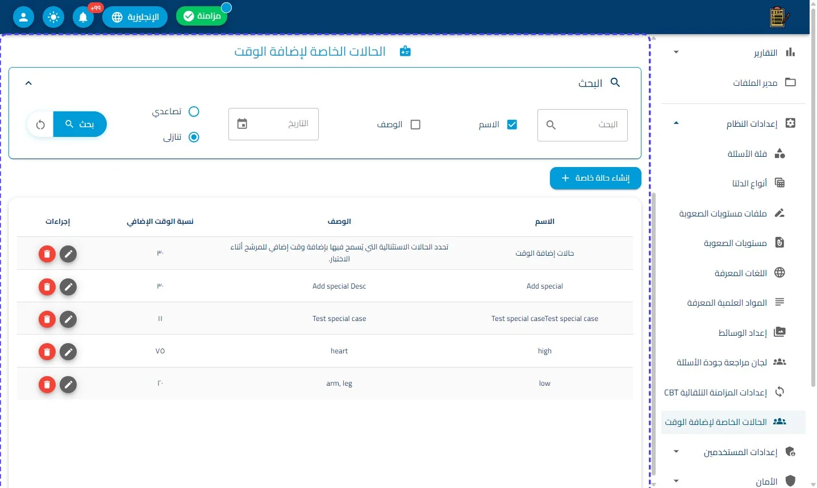This screenshot has height=488, width=817.
Task: Open the notifications bell icon
Action: tap(83, 17)
